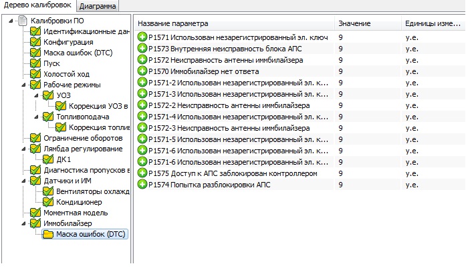Click the green plus icon for P1572-2
This screenshot has height=268, width=476.
[x=142, y=105]
